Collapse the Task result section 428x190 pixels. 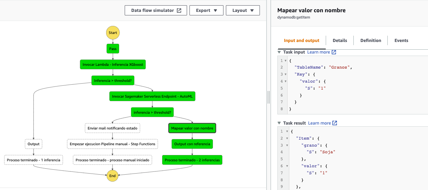(x=279, y=123)
